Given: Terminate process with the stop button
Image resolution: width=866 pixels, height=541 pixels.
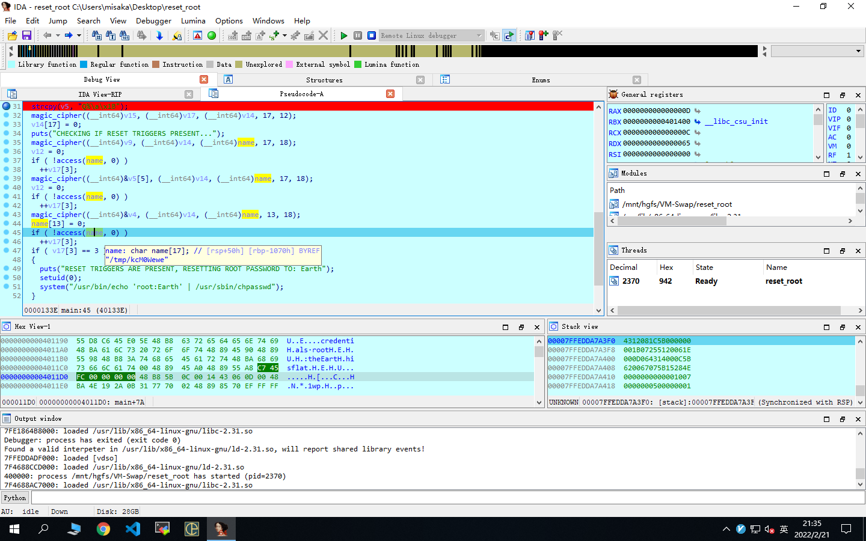Looking at the screenshot, I should tap(372, 36).
